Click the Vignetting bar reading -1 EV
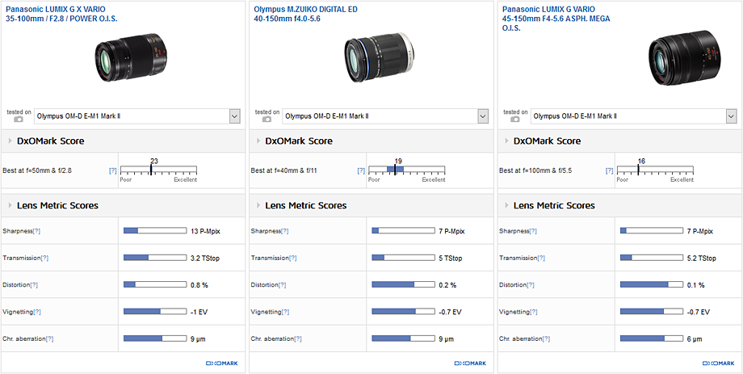 tap(155, 312)
